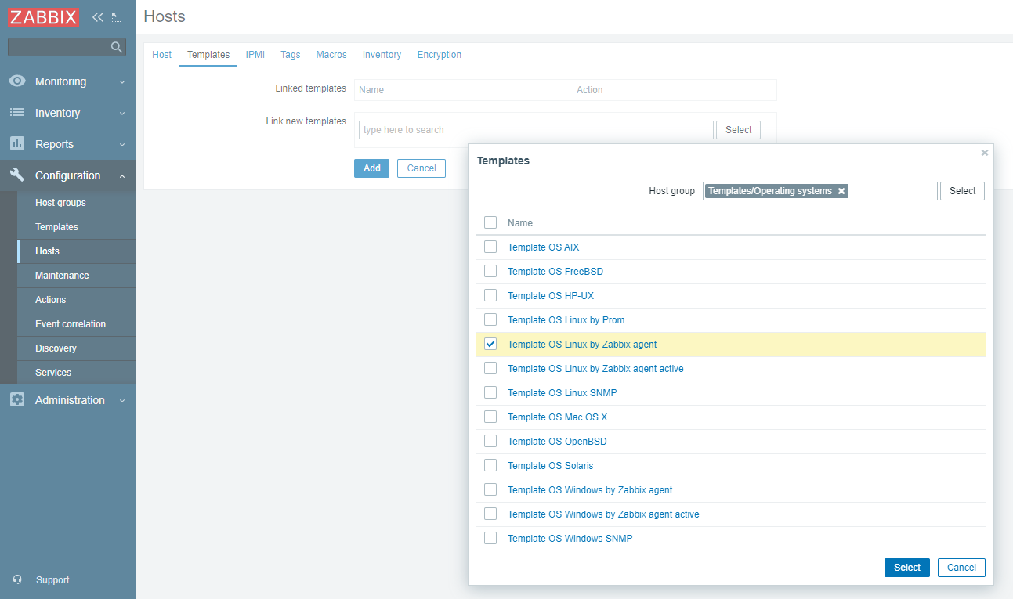Switch to the Host tab
Viewport: 1013px width, 599px height.
(x=161, y=55)
